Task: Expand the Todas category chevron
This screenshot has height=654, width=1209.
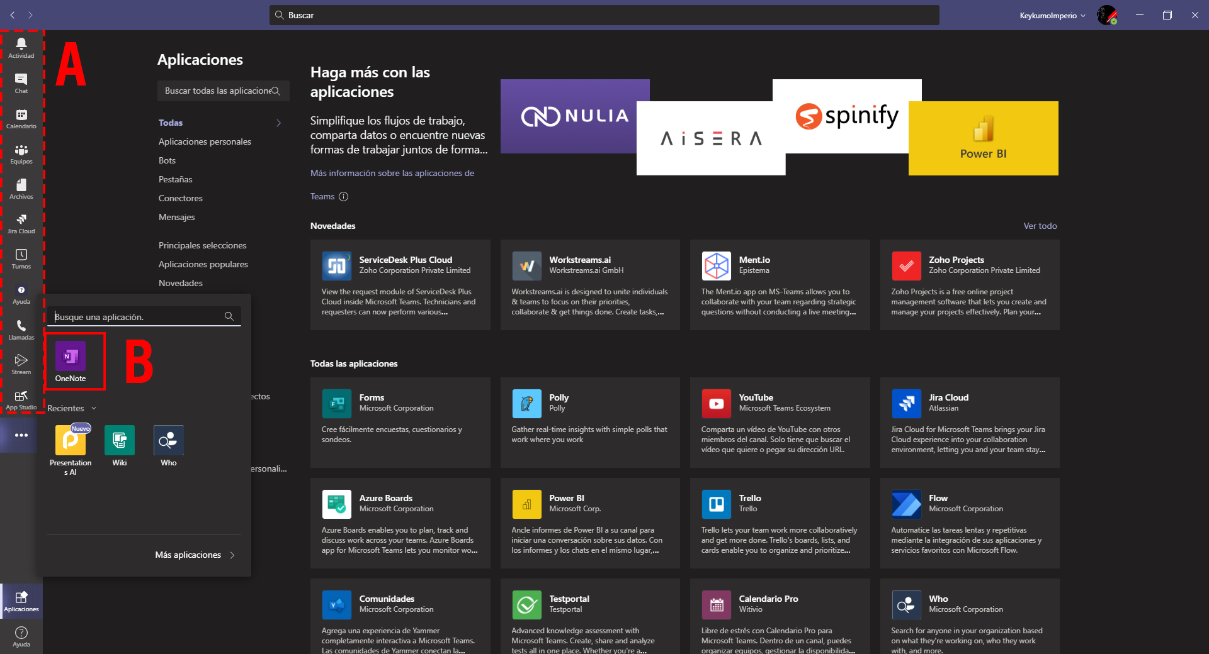Action: [x=279, y=123]
